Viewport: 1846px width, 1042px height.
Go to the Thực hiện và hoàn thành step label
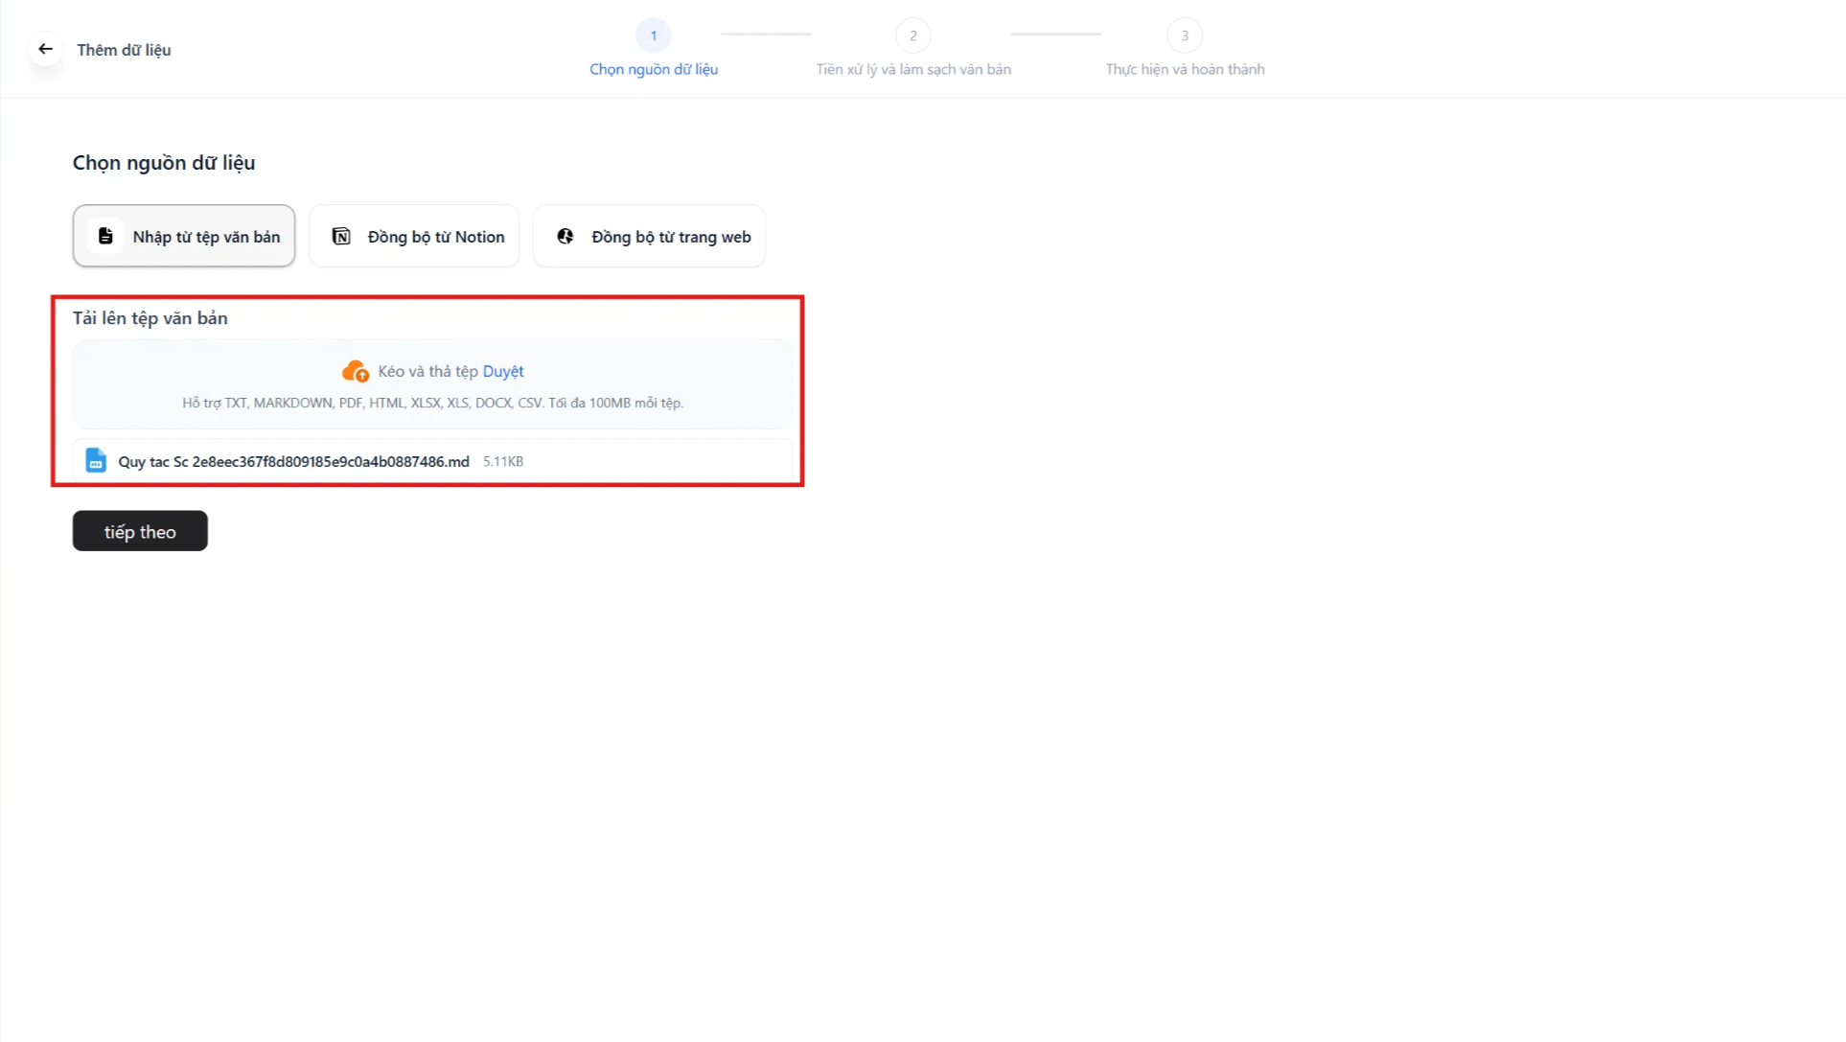tap(1185, 69)
